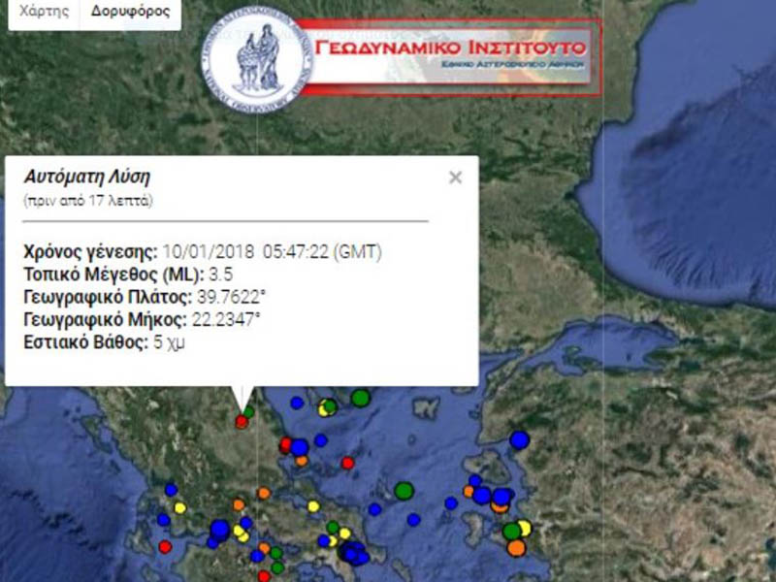Select the largest blue marker in western Greece
This screenshot has height=582, width=776.
[x=219, y=529]
